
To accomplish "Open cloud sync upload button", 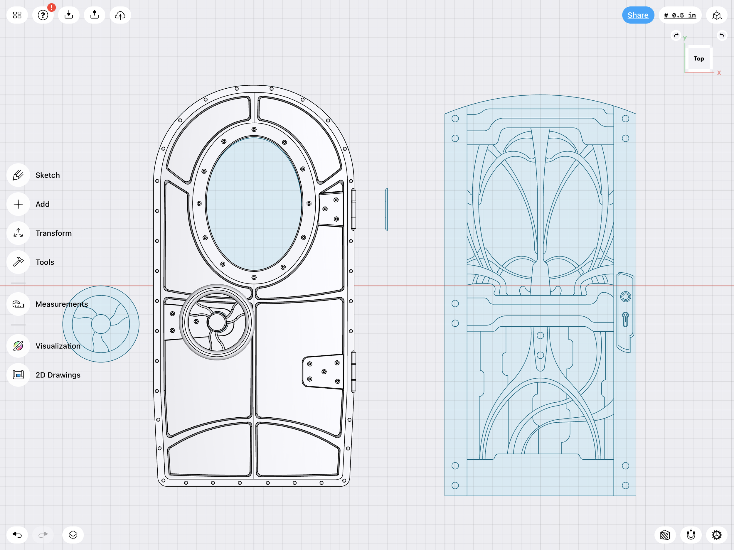I will (x=120, y=15).
